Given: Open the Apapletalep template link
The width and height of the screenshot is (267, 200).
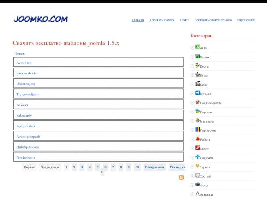Looking at the screenshot, I should pos(26,126).
